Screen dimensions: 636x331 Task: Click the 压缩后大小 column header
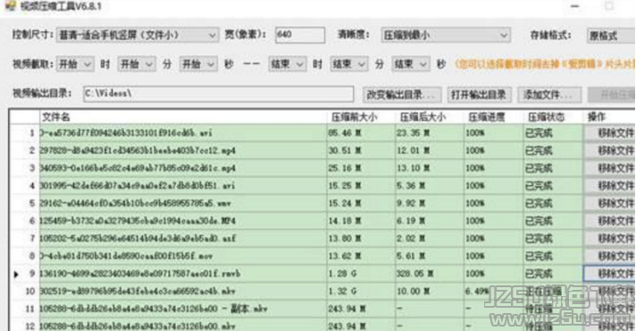(x=430, y=117)
